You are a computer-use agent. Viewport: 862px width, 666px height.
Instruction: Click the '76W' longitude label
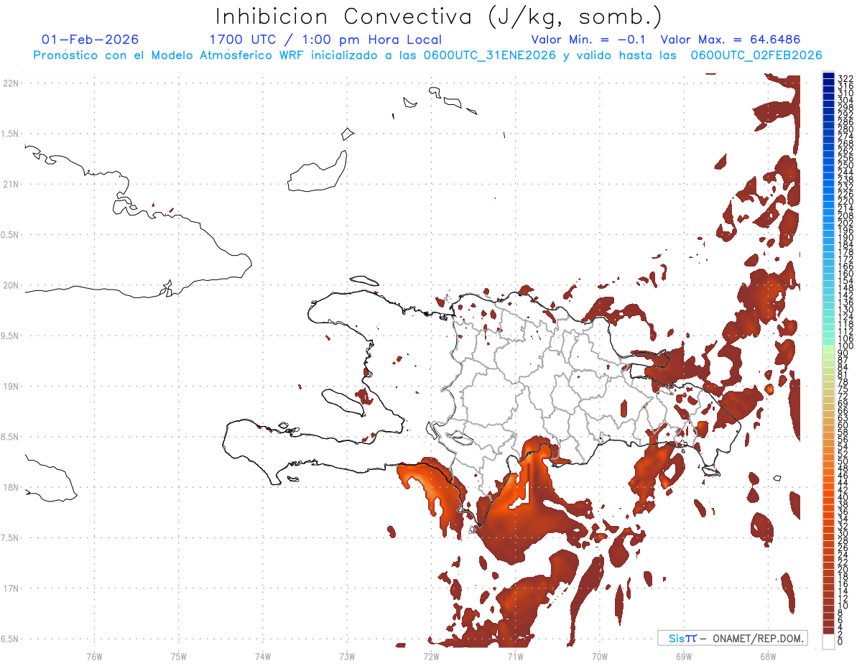point(94,656)
